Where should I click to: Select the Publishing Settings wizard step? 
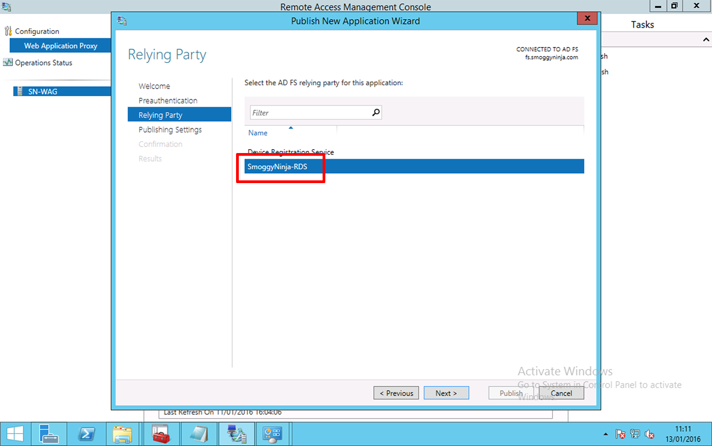click(170, 130)
